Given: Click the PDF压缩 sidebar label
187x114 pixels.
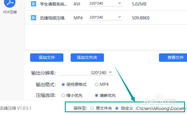Looking at the screenshot, I should point(10,12).
